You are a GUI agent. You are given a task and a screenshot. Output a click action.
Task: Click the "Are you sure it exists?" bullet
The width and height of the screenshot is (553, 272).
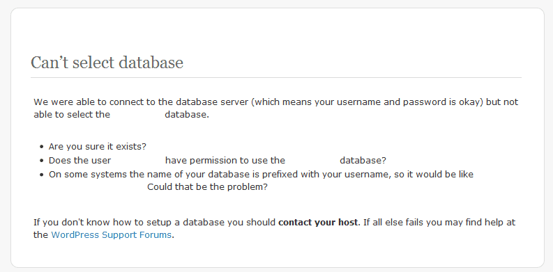98,147
